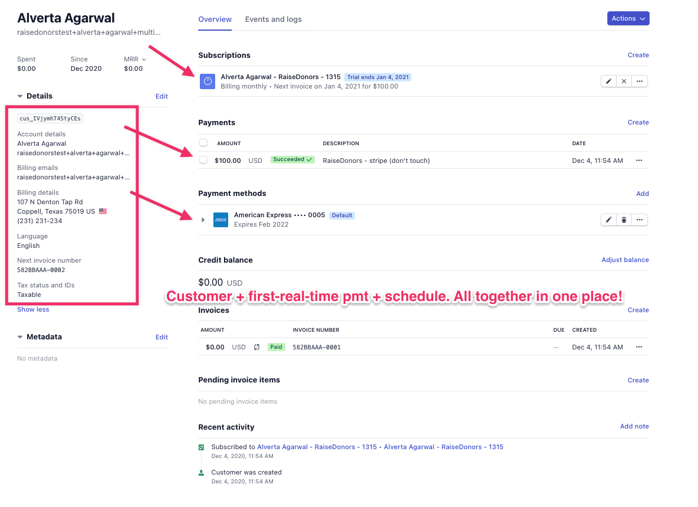698x507 pixels.
Task: Click the INVOICE NUMBER column header
Action: pyautogui.click(x=315, y=330)
